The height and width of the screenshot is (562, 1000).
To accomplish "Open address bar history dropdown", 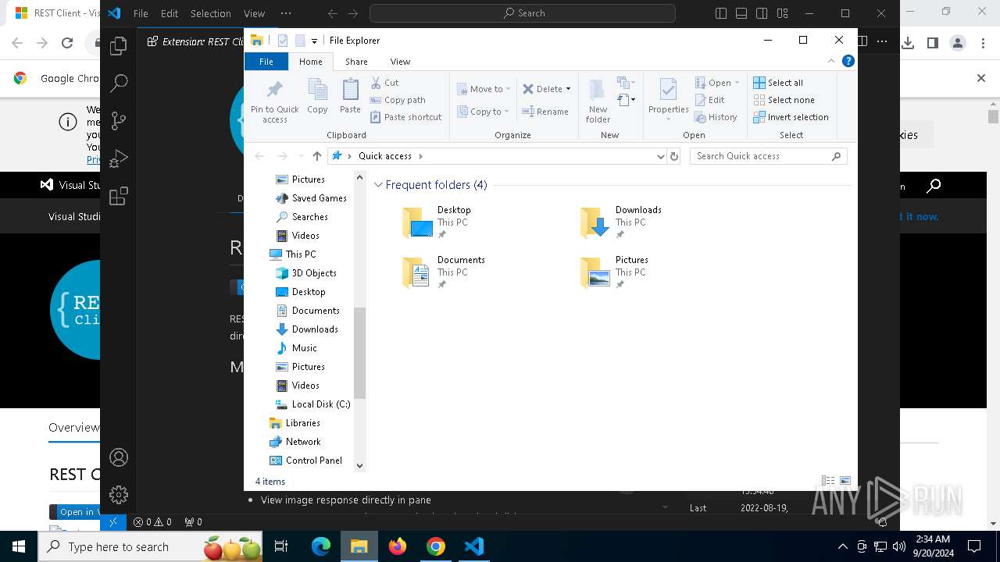I will pyautogui.click(x=661, y=156).
